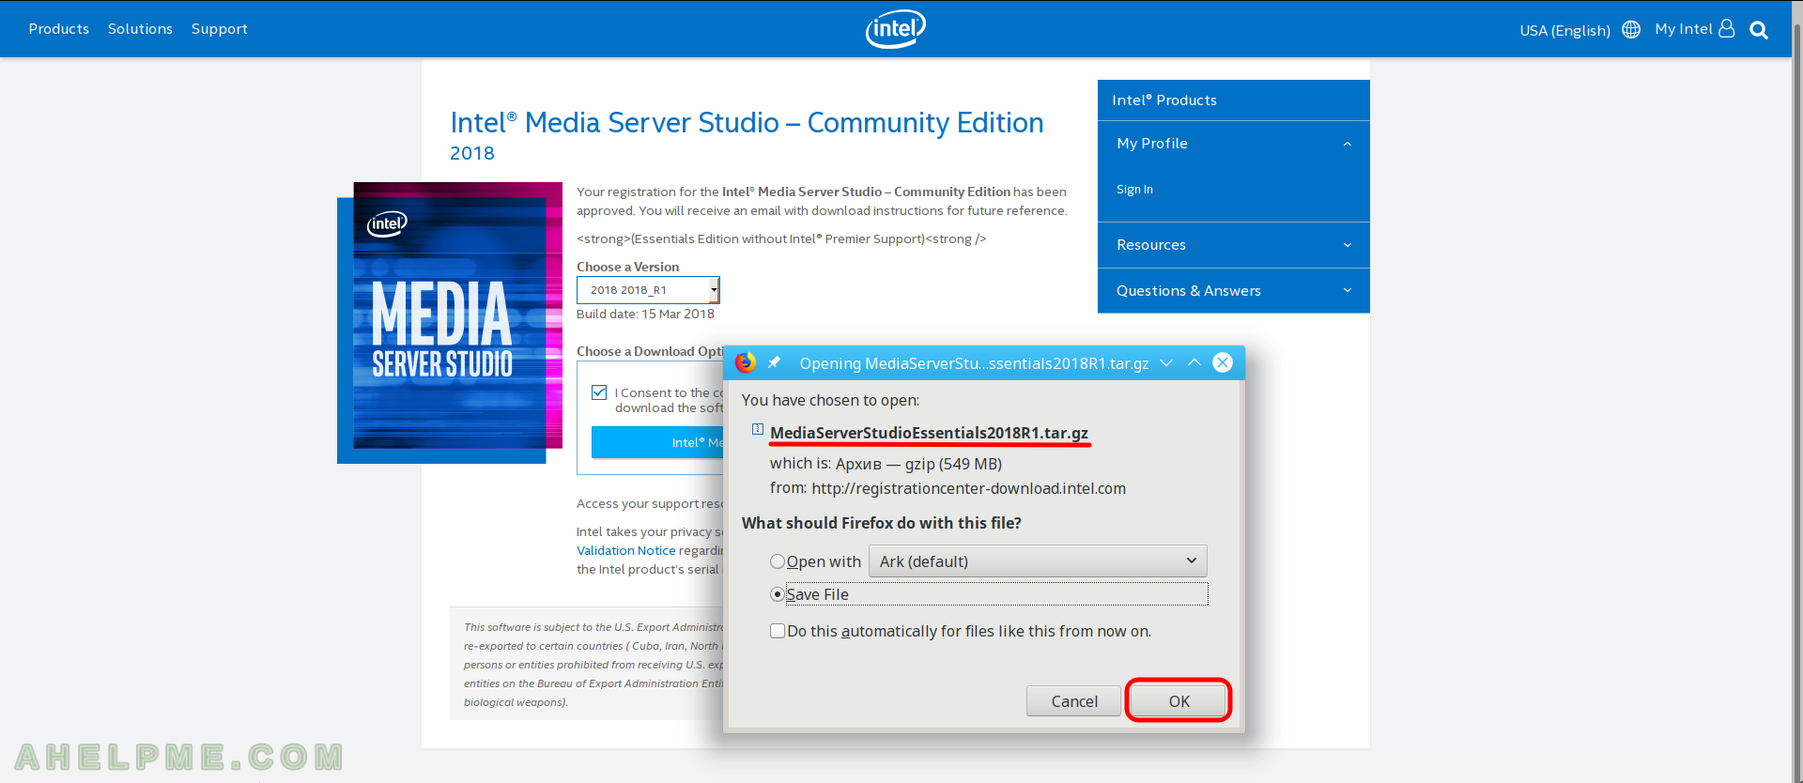
Task: Open the Choose a Version dropdown
Action: click(x=648, y=290)
